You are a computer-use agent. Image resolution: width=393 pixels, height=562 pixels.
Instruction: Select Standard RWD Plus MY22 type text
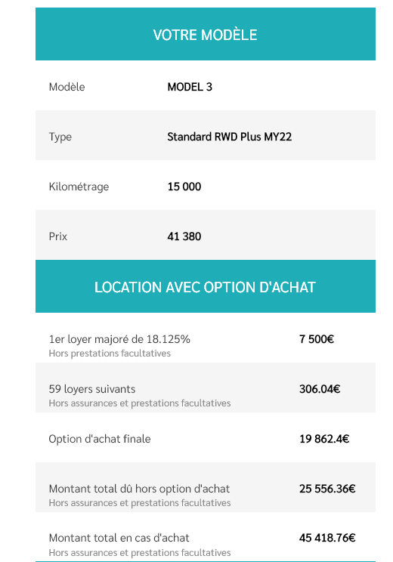(x=230, y=137)
